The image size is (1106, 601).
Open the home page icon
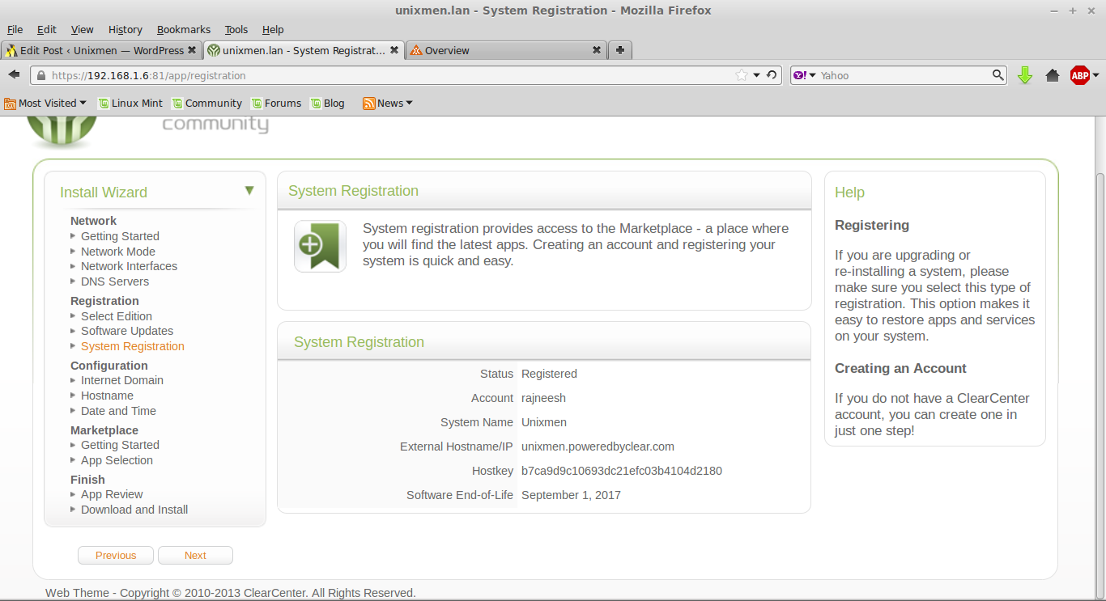point(1053,75)
